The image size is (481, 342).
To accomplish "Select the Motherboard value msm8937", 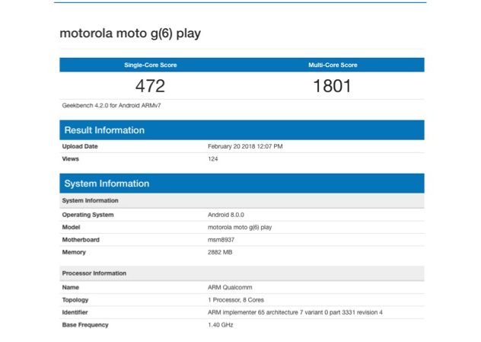I will click(x=221, y=239).
